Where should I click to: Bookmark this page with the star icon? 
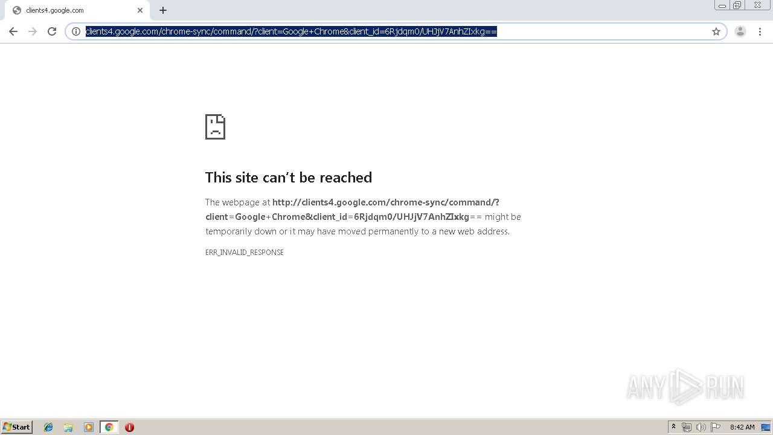(x=716, y=31)
